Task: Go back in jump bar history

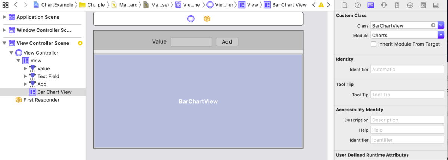Action: [16, 5]
